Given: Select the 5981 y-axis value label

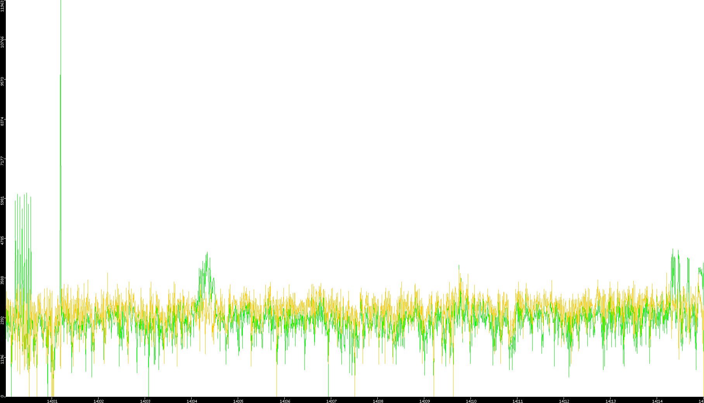Looking at the screenshot, I should click(2, 201).
